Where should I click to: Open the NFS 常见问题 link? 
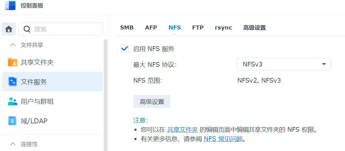223,139
